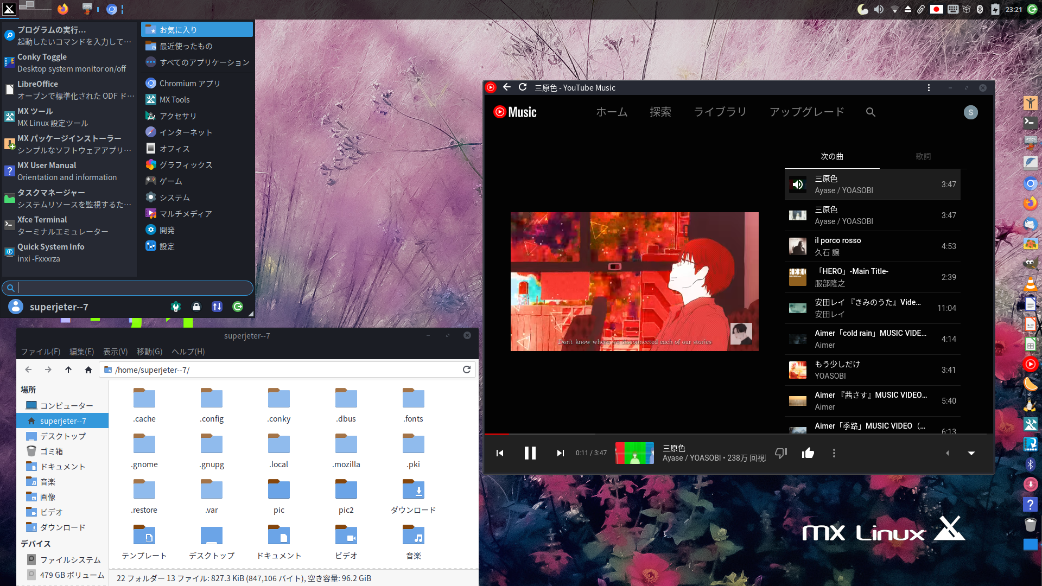The image size is (1042, 586).
Task: Go to ホーム in YouTube Music
Action: point(612,112)
